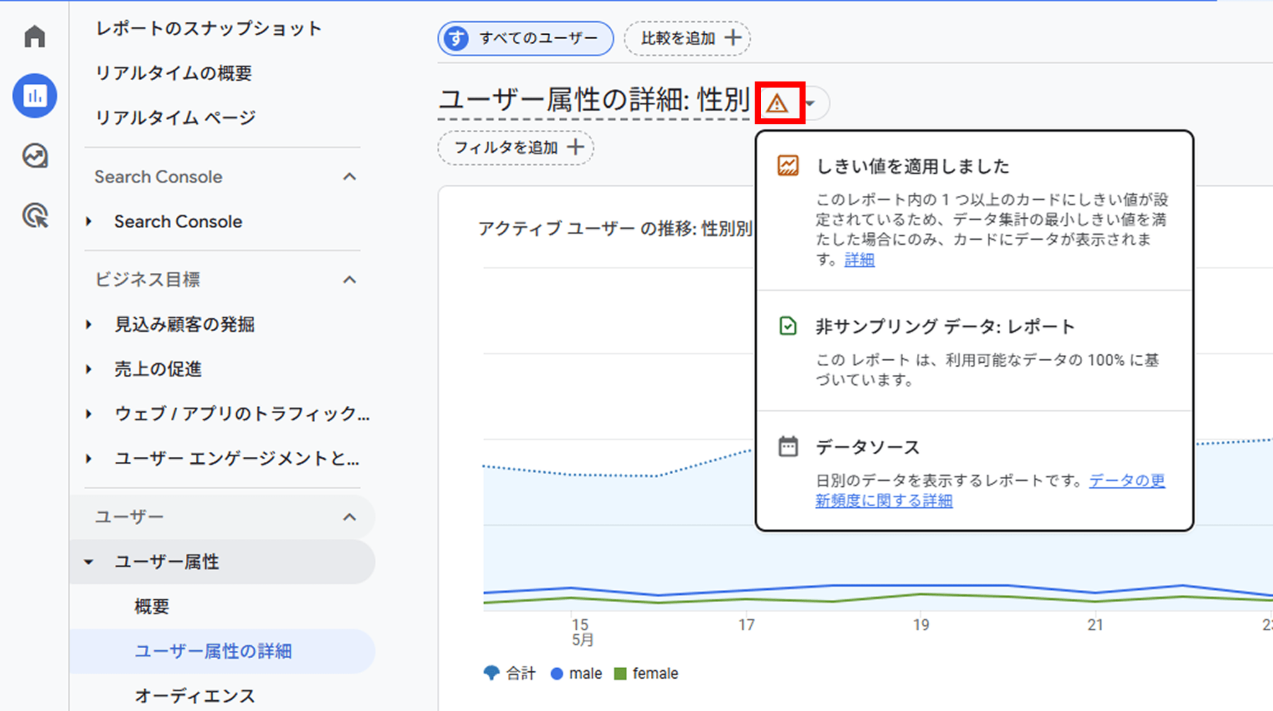1273x711 pixels.
Task: Collapse the ユーザー属性 tree item
Action: point(89,562)
